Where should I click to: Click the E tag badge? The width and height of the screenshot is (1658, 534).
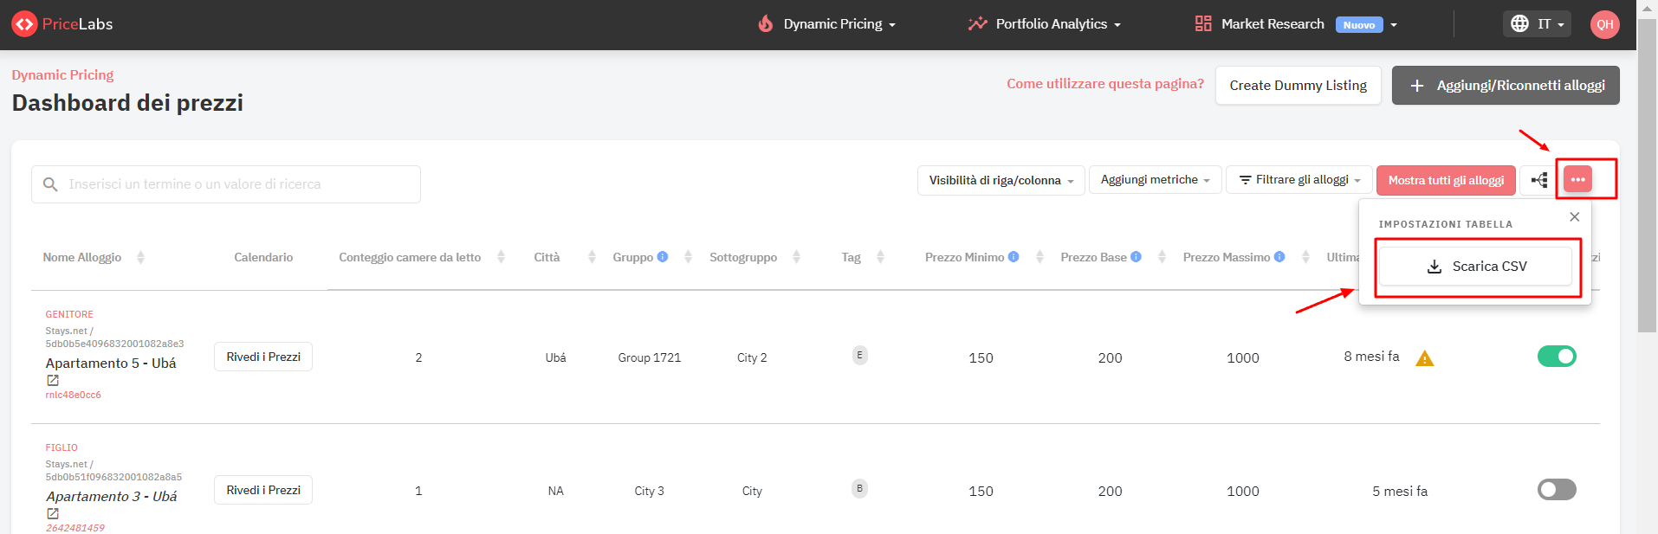tap(859, 355)
